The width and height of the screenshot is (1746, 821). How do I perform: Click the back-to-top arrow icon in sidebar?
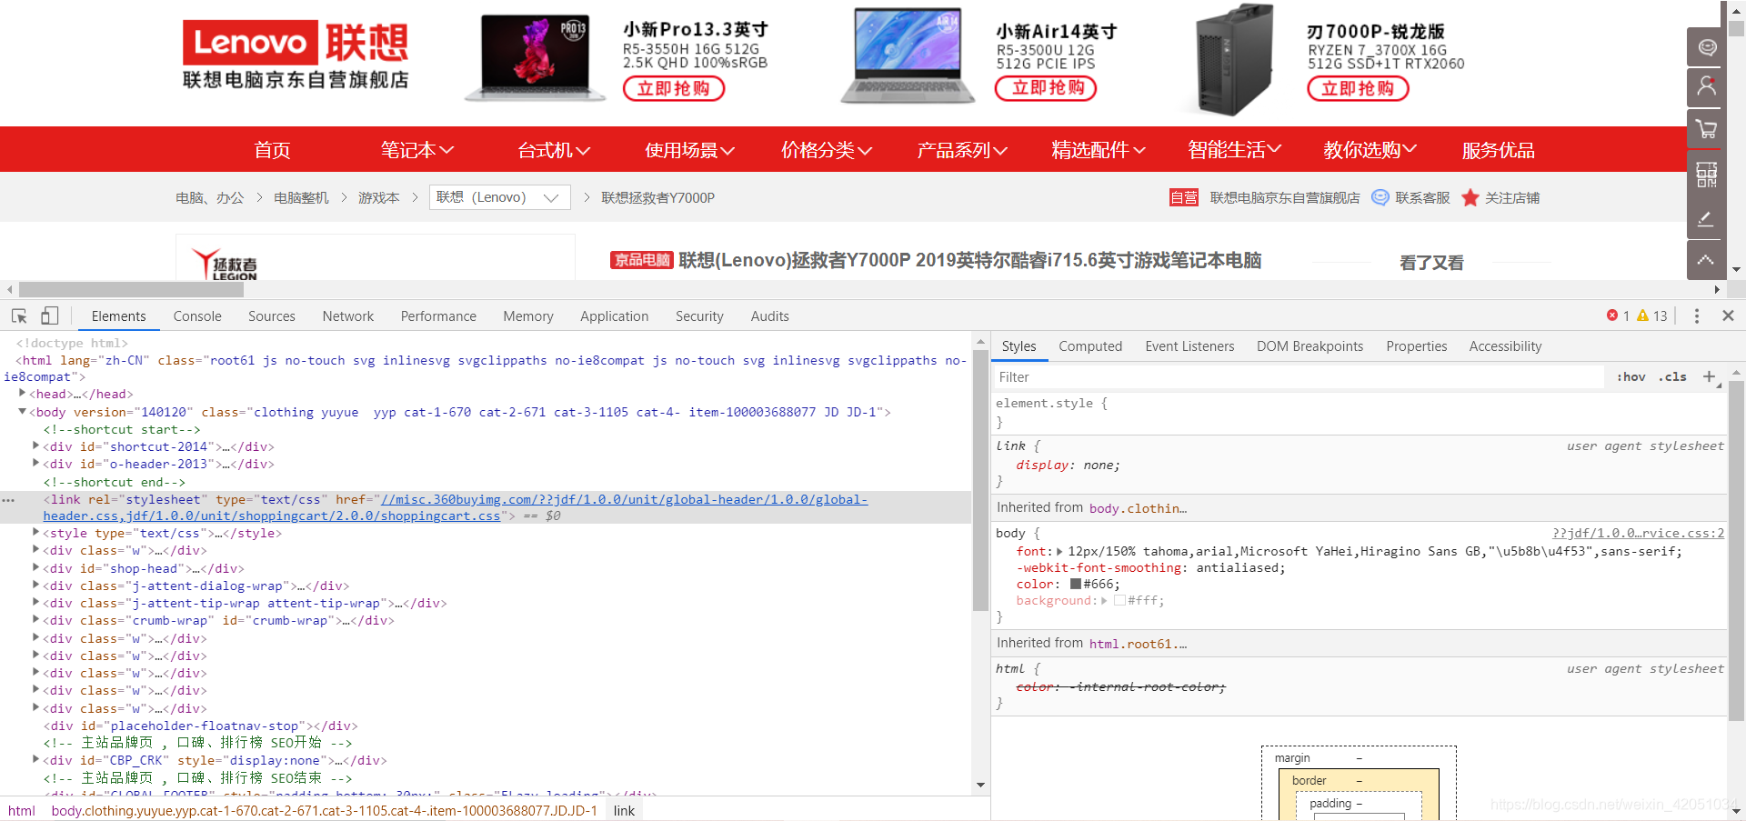pos(1706,260)
